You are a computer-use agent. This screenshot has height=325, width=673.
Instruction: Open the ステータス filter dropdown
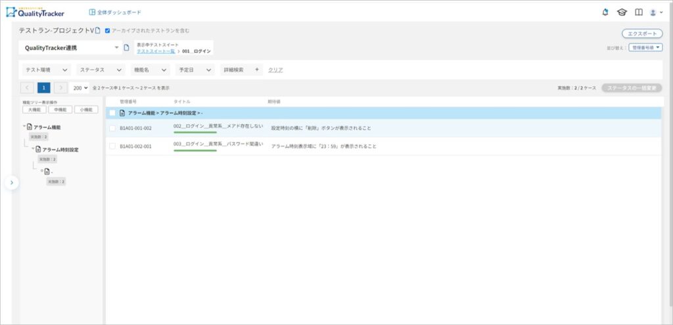tap(101, 70)
